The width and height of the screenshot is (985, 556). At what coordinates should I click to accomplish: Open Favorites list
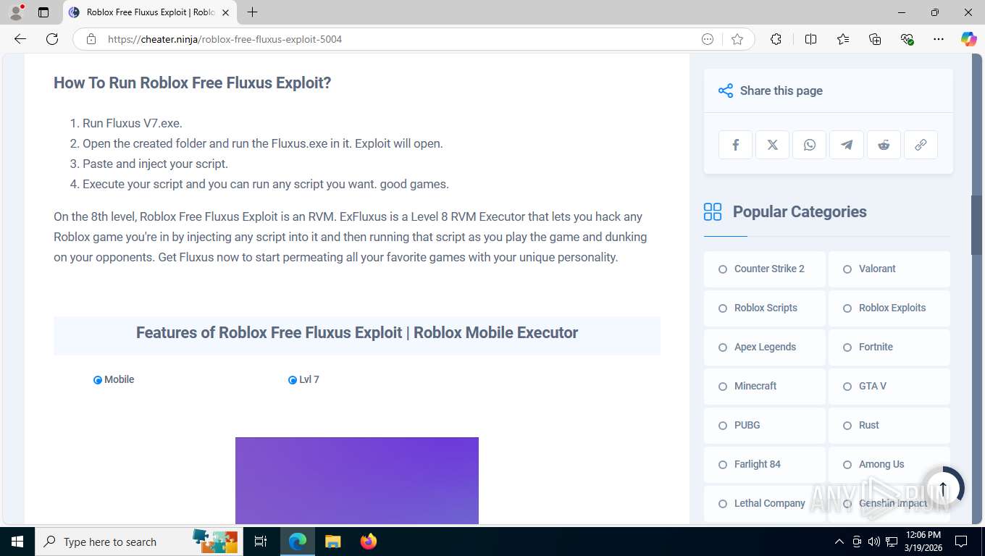[x=843, y=39]
